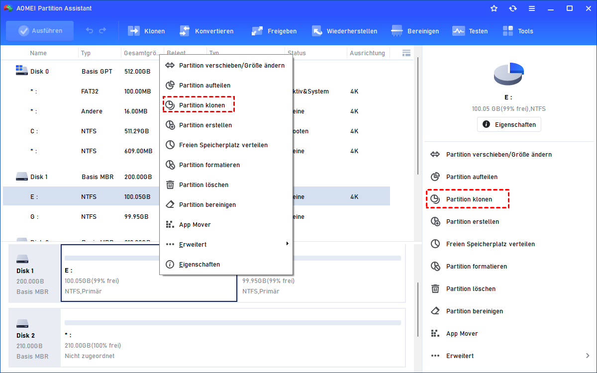Open the Freigeben toolbar menu

coord(274,31)
